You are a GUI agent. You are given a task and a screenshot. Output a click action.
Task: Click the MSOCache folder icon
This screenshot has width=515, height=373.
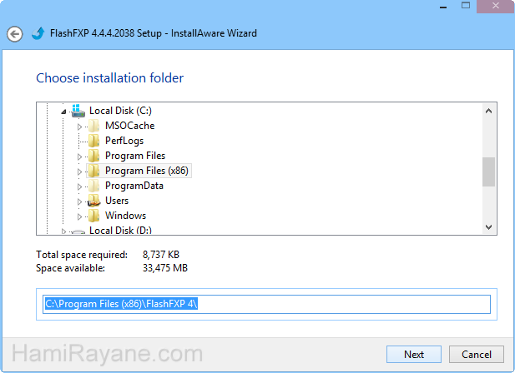(x=94, y=126)
